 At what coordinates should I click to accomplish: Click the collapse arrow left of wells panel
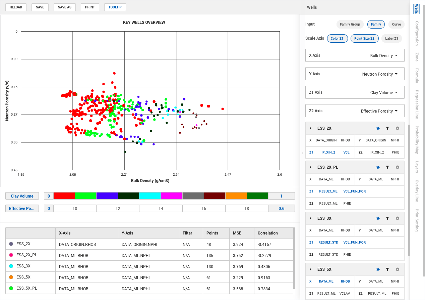pyautogui.click(x=302, y=153)
